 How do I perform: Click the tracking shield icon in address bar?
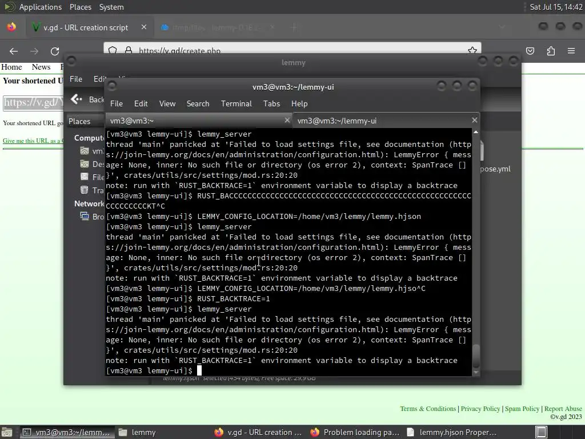click(113, 50)
